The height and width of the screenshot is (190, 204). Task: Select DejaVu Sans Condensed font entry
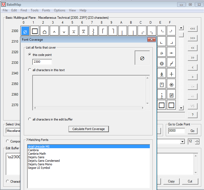89,161
